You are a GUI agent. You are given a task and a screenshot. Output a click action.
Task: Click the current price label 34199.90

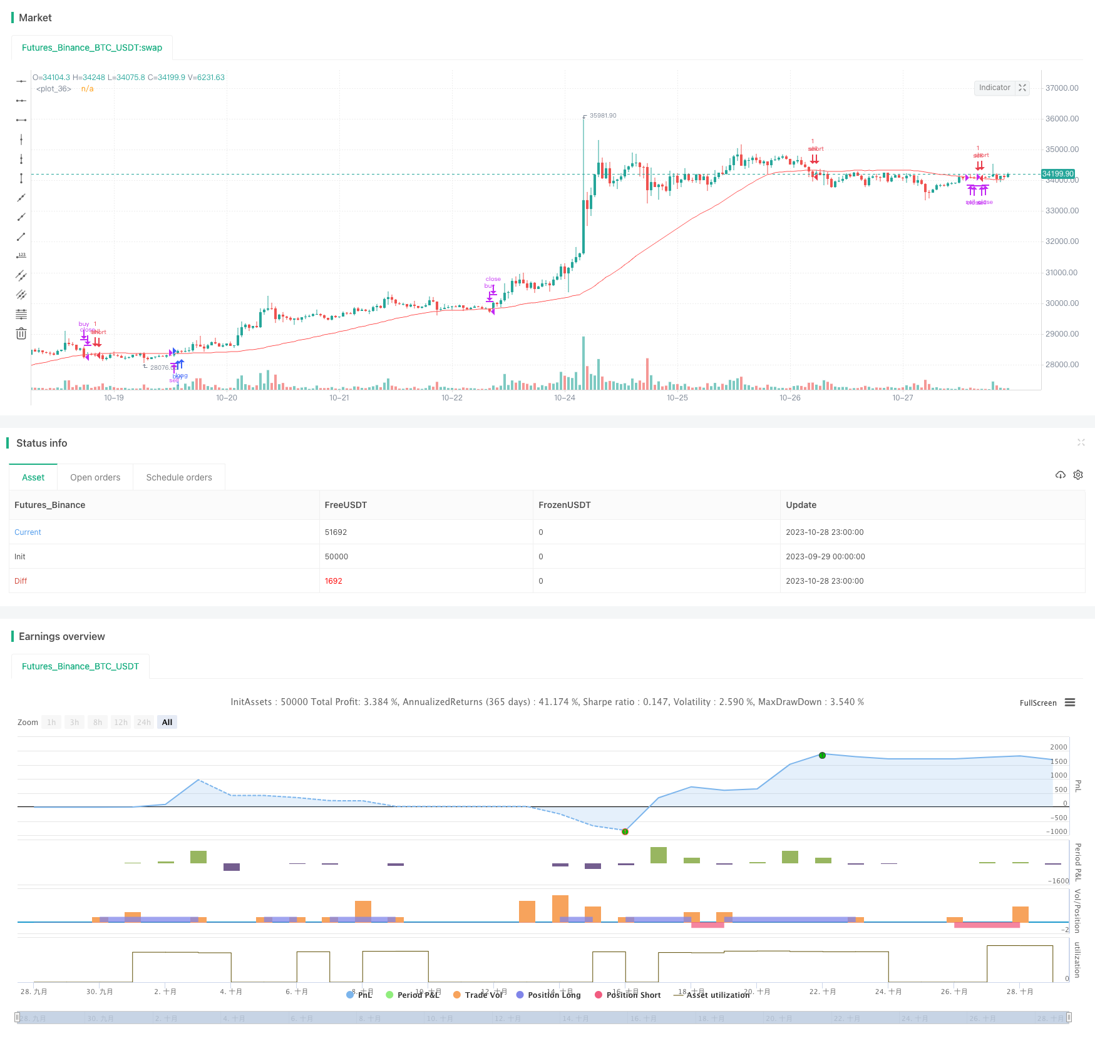click(x=1057, y=174)
